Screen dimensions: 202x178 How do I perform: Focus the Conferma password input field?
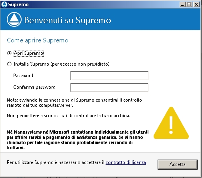tap(109, 87)
